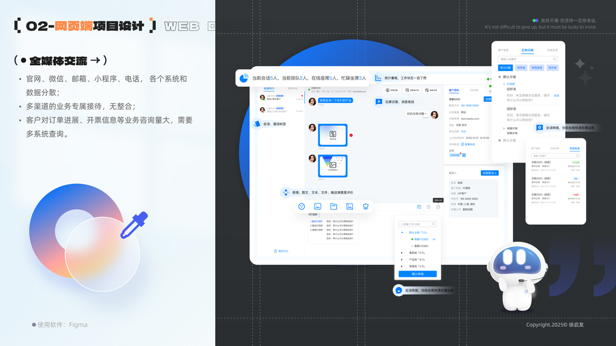Click the send picture icon beside the folder
Screen dimensions: 616x346
pyautogui.click(x=350, y=206)
